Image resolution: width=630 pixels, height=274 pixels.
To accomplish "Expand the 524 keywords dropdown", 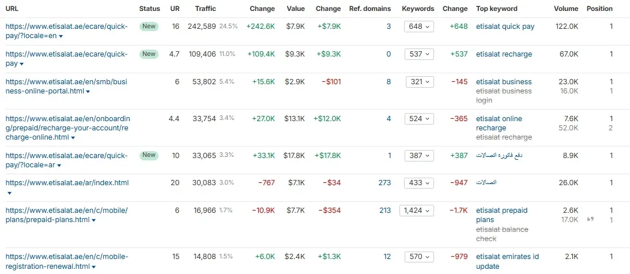I will tap(419, 119).
